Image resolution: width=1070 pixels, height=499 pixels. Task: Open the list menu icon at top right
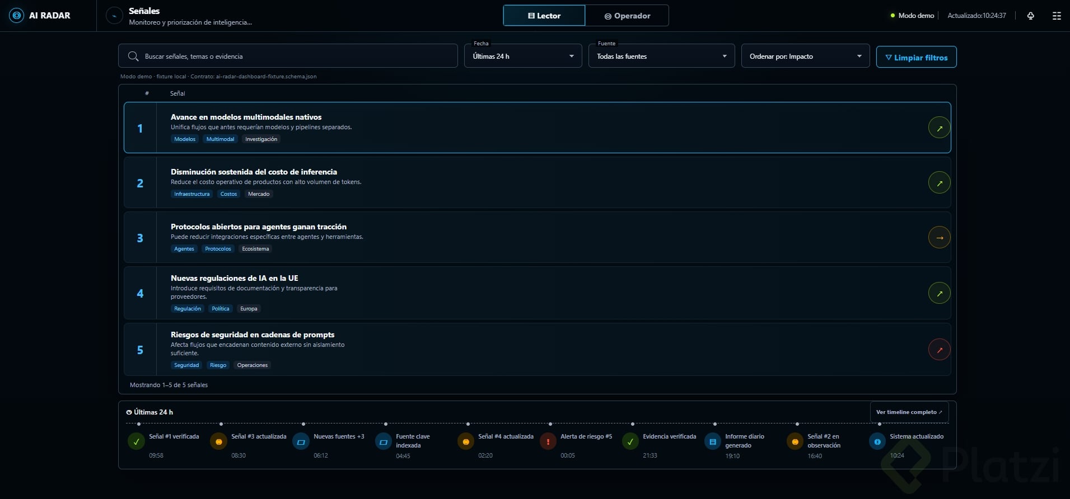(1057, 16)
